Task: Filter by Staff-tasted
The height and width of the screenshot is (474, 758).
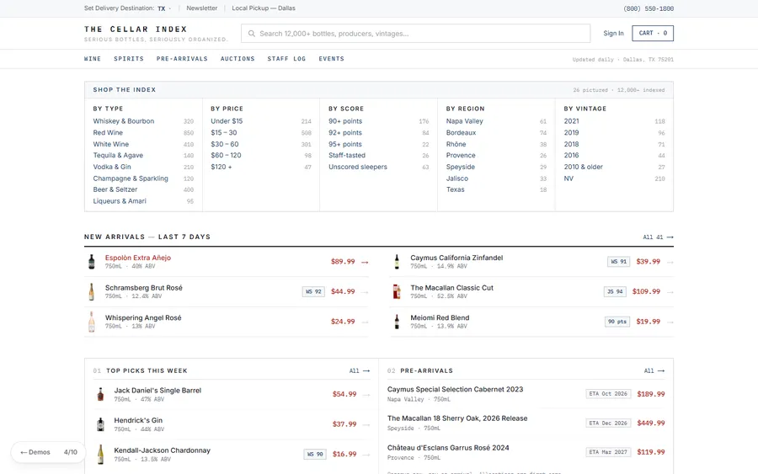Action: 347,156
